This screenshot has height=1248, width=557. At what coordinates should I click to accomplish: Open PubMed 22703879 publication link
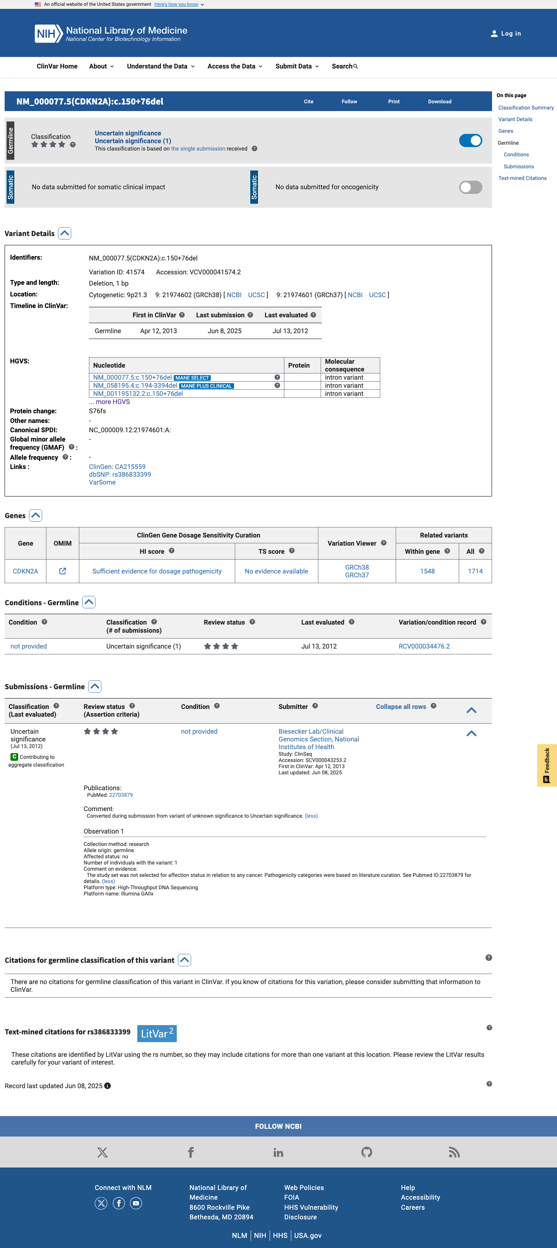coord(121,795)
